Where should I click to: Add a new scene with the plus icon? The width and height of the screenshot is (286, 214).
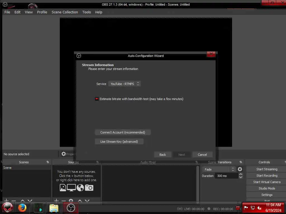coord(6,200)
